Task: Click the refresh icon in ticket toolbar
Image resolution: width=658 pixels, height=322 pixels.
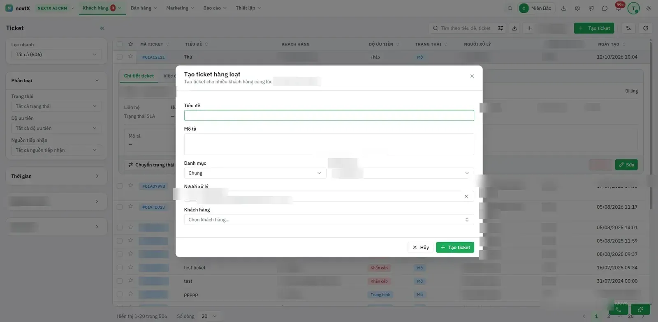Action: (x=646, y=28)
